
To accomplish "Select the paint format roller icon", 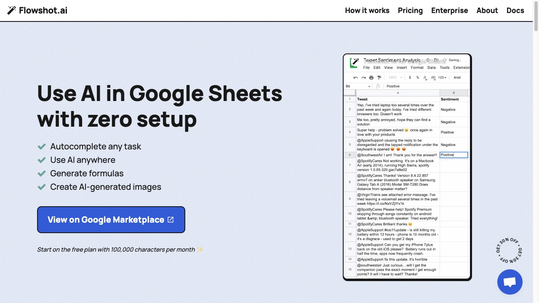I will coord(379,78).
